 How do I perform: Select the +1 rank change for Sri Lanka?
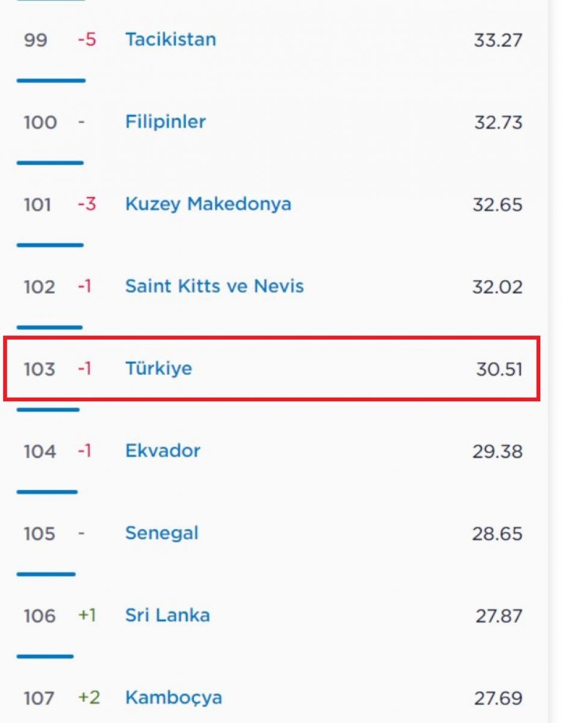87,616
